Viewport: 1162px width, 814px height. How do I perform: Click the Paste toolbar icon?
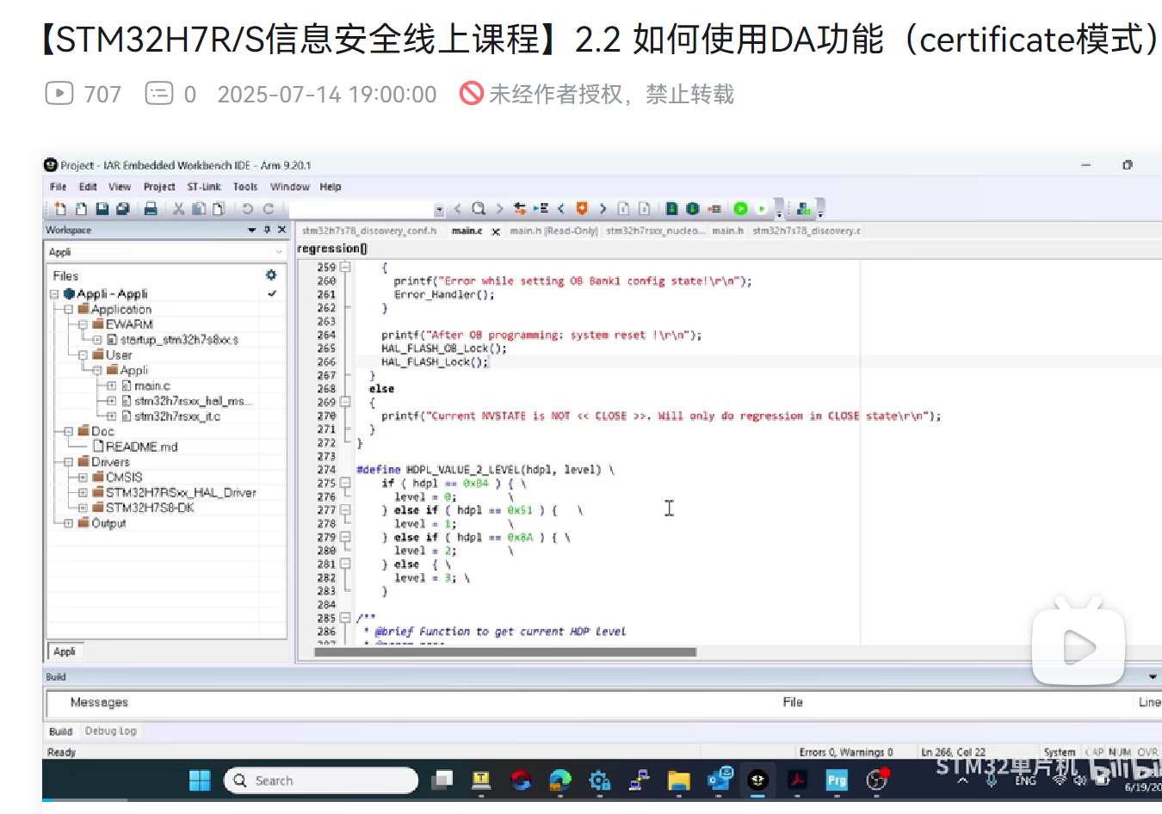tap(219, 208)
